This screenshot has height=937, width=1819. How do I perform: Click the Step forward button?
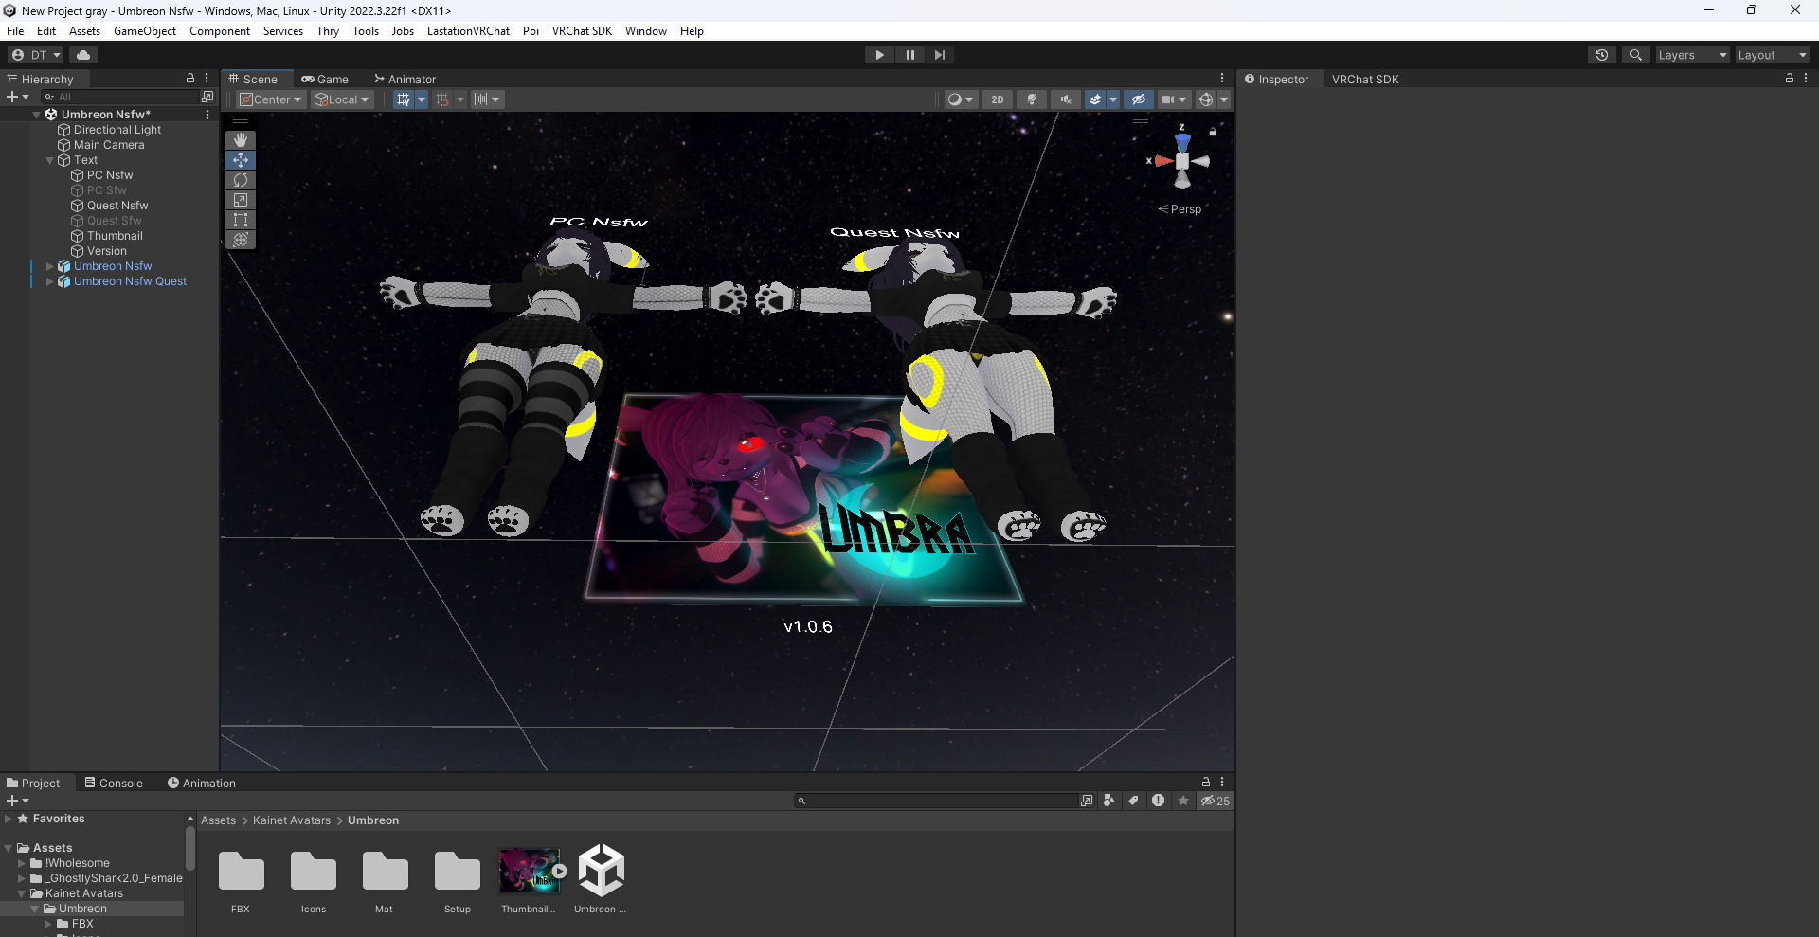939,55
